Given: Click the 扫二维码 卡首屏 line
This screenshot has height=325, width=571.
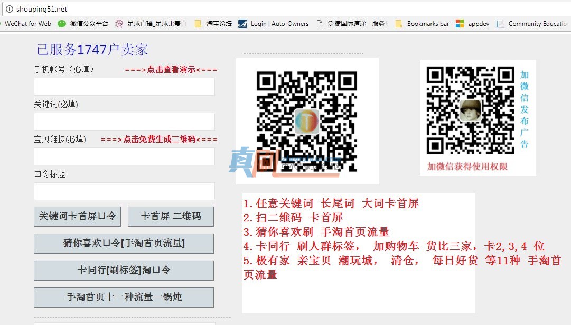Looking at the screenshot, I should tap(293, 218).
